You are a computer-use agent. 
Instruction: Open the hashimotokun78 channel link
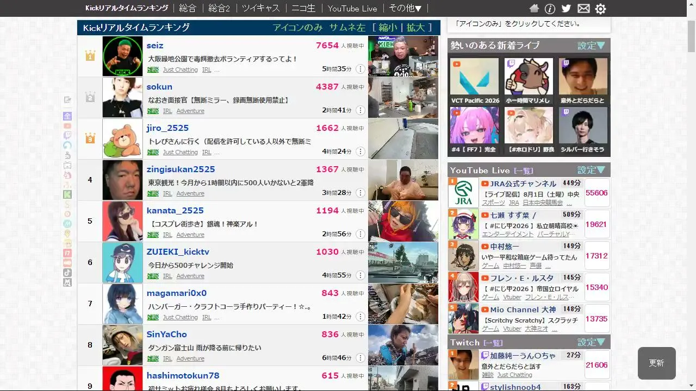pos(183,376)
